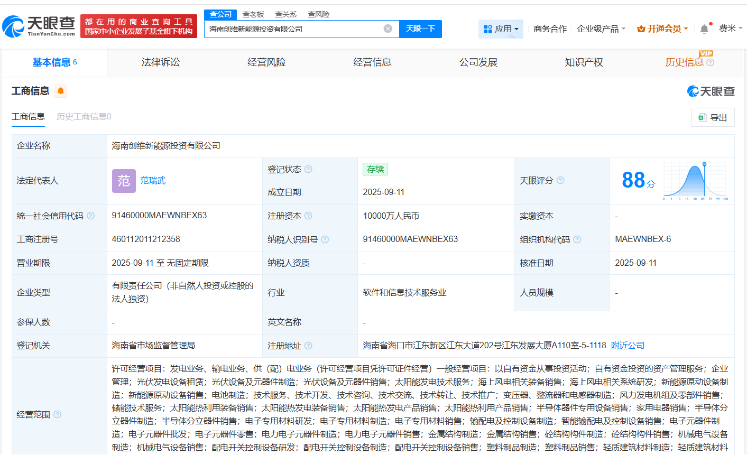
Task: Click the company name search input field
Action: (296, 29)
